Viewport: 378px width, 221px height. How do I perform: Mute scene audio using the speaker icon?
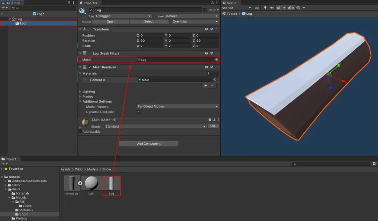272,8
